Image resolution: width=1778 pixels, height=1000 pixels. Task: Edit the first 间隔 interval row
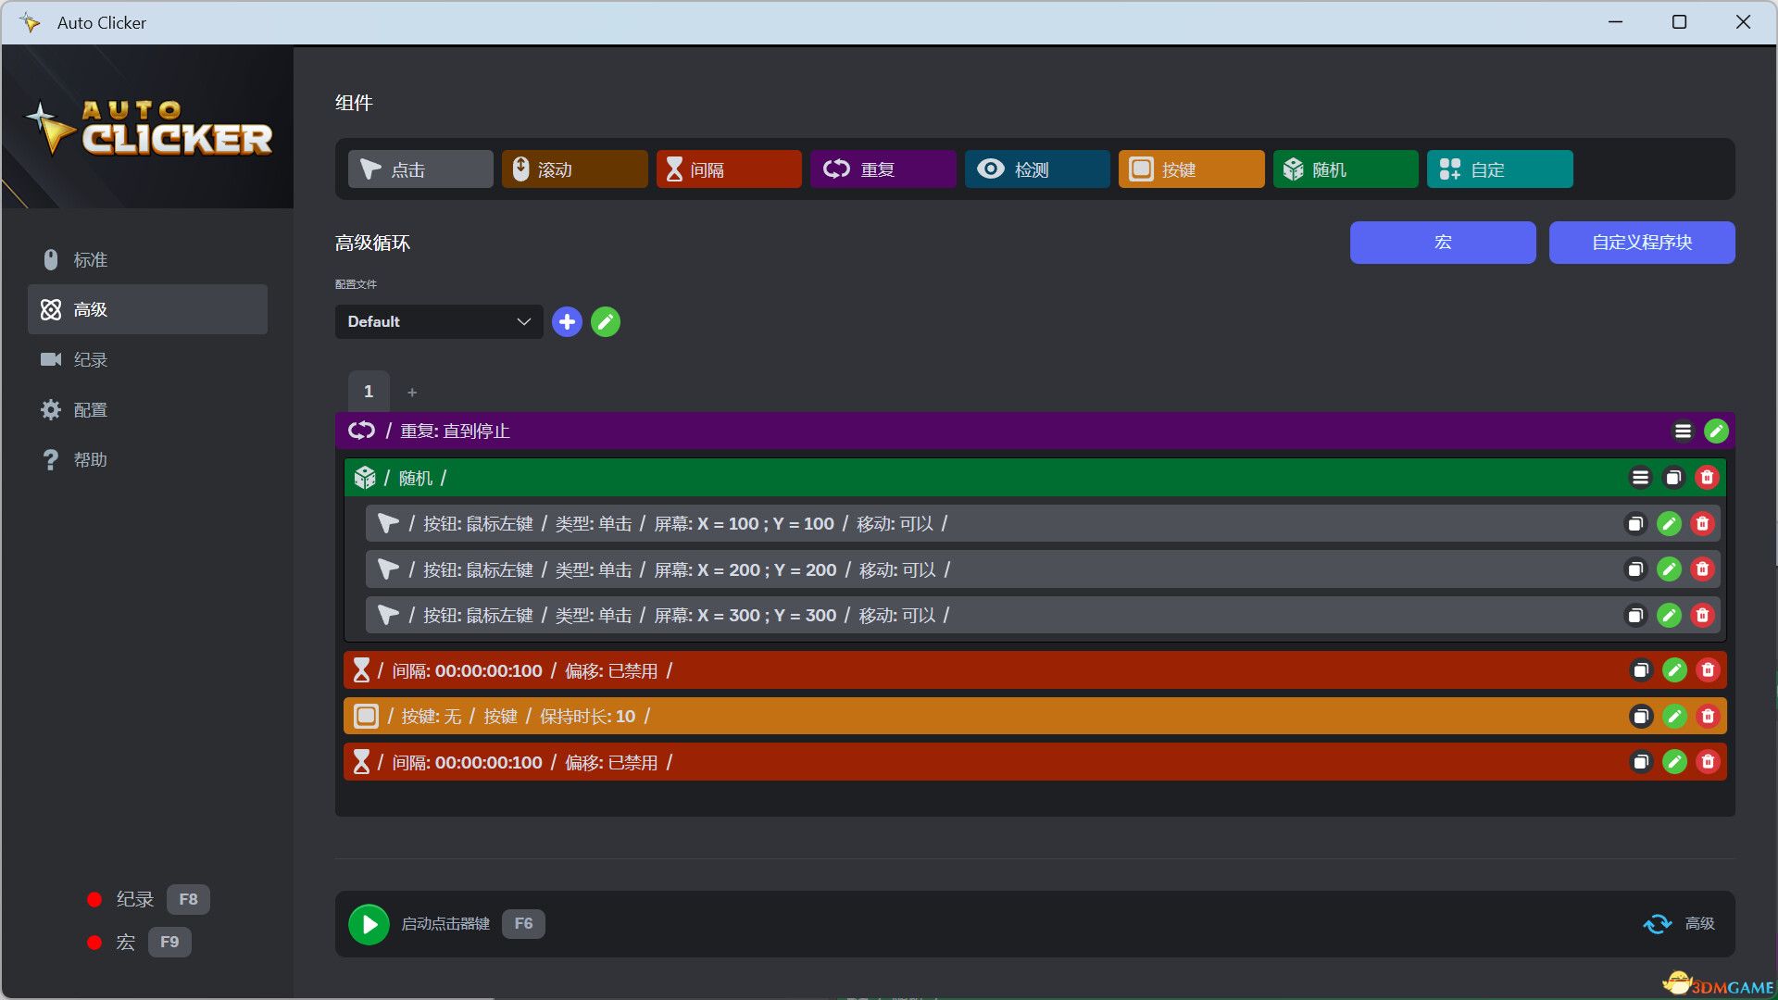1673,670
